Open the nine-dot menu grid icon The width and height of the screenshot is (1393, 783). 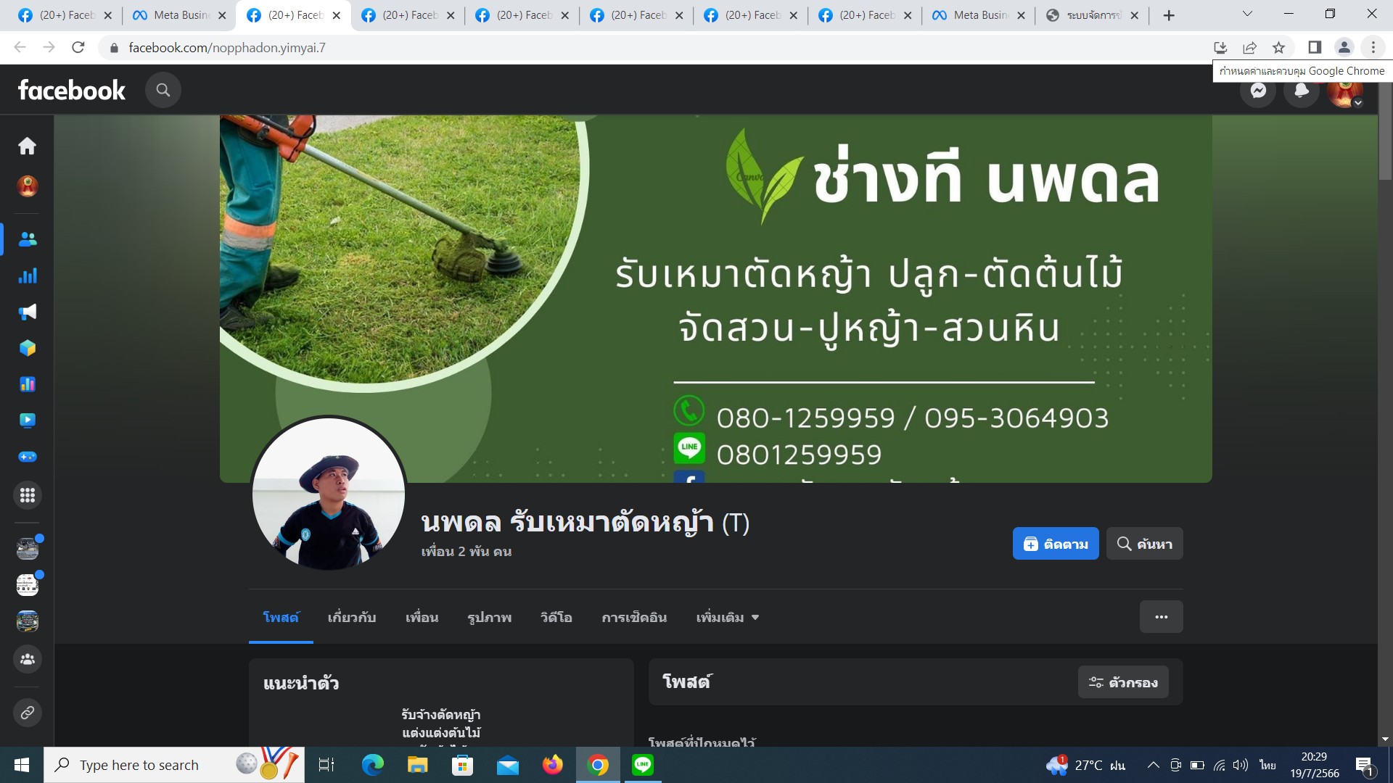pos(28,495)
